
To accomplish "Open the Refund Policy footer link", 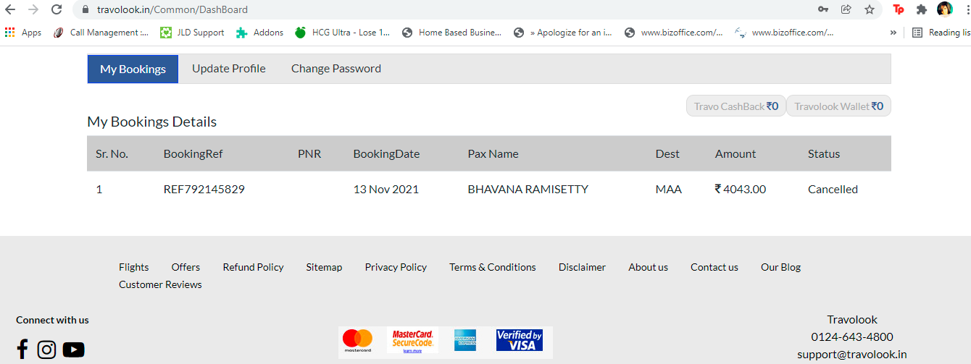I will tap(254, 267).
